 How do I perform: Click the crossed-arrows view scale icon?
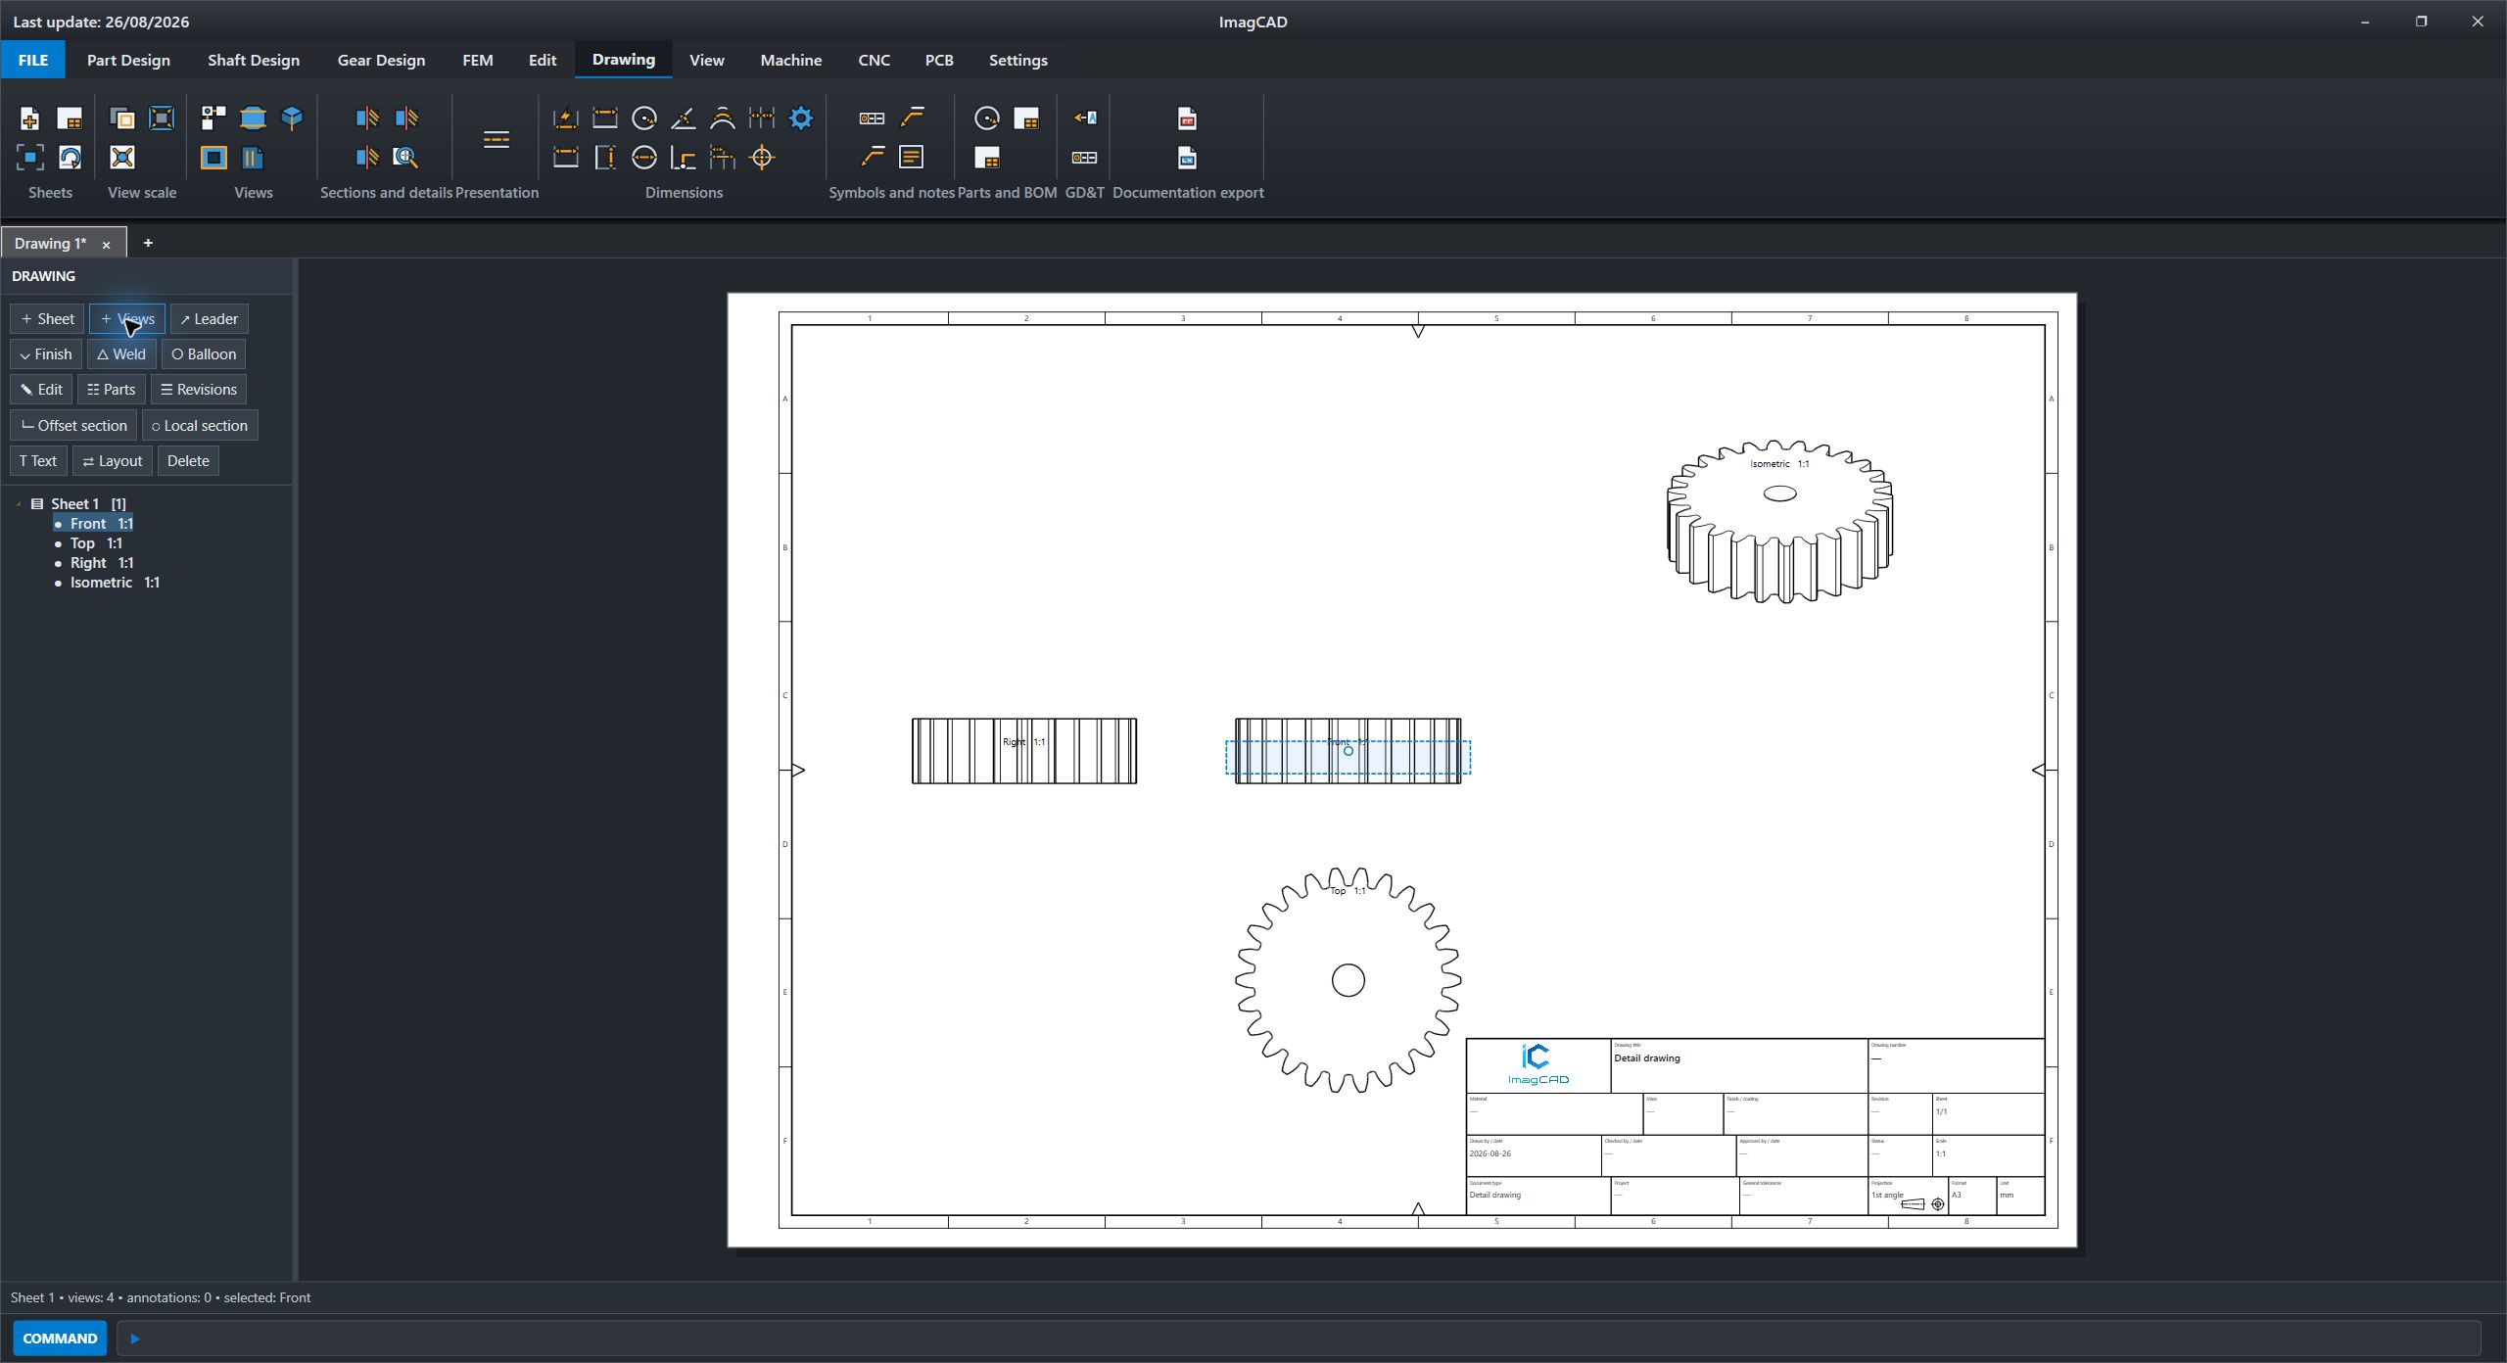coord(122,157)
